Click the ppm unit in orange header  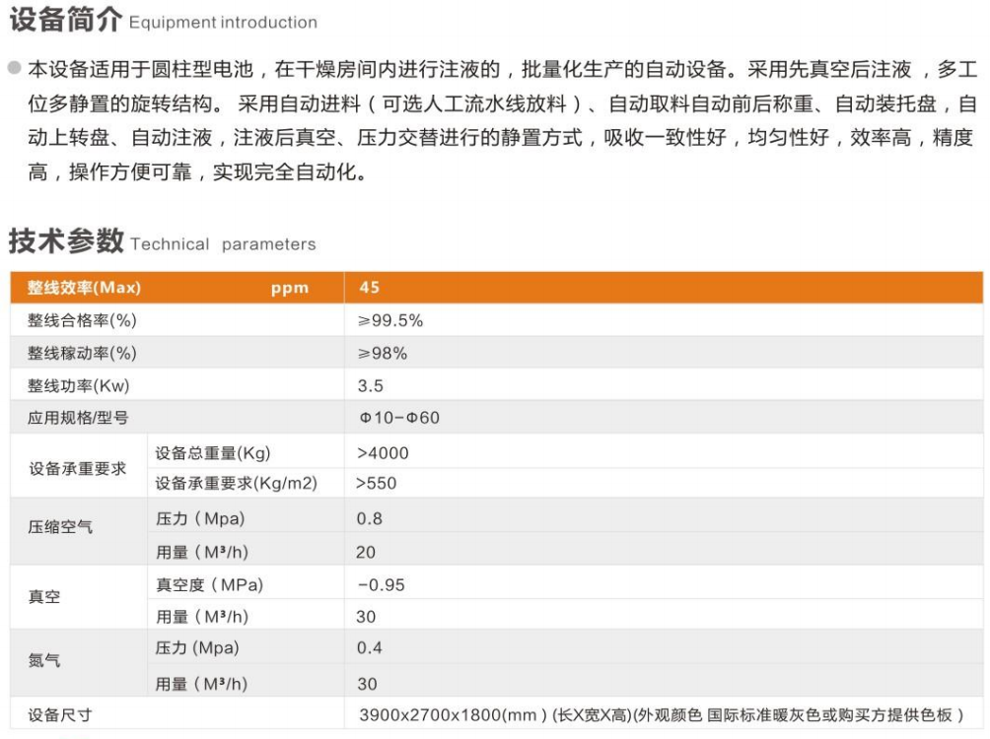click(290, 289)
